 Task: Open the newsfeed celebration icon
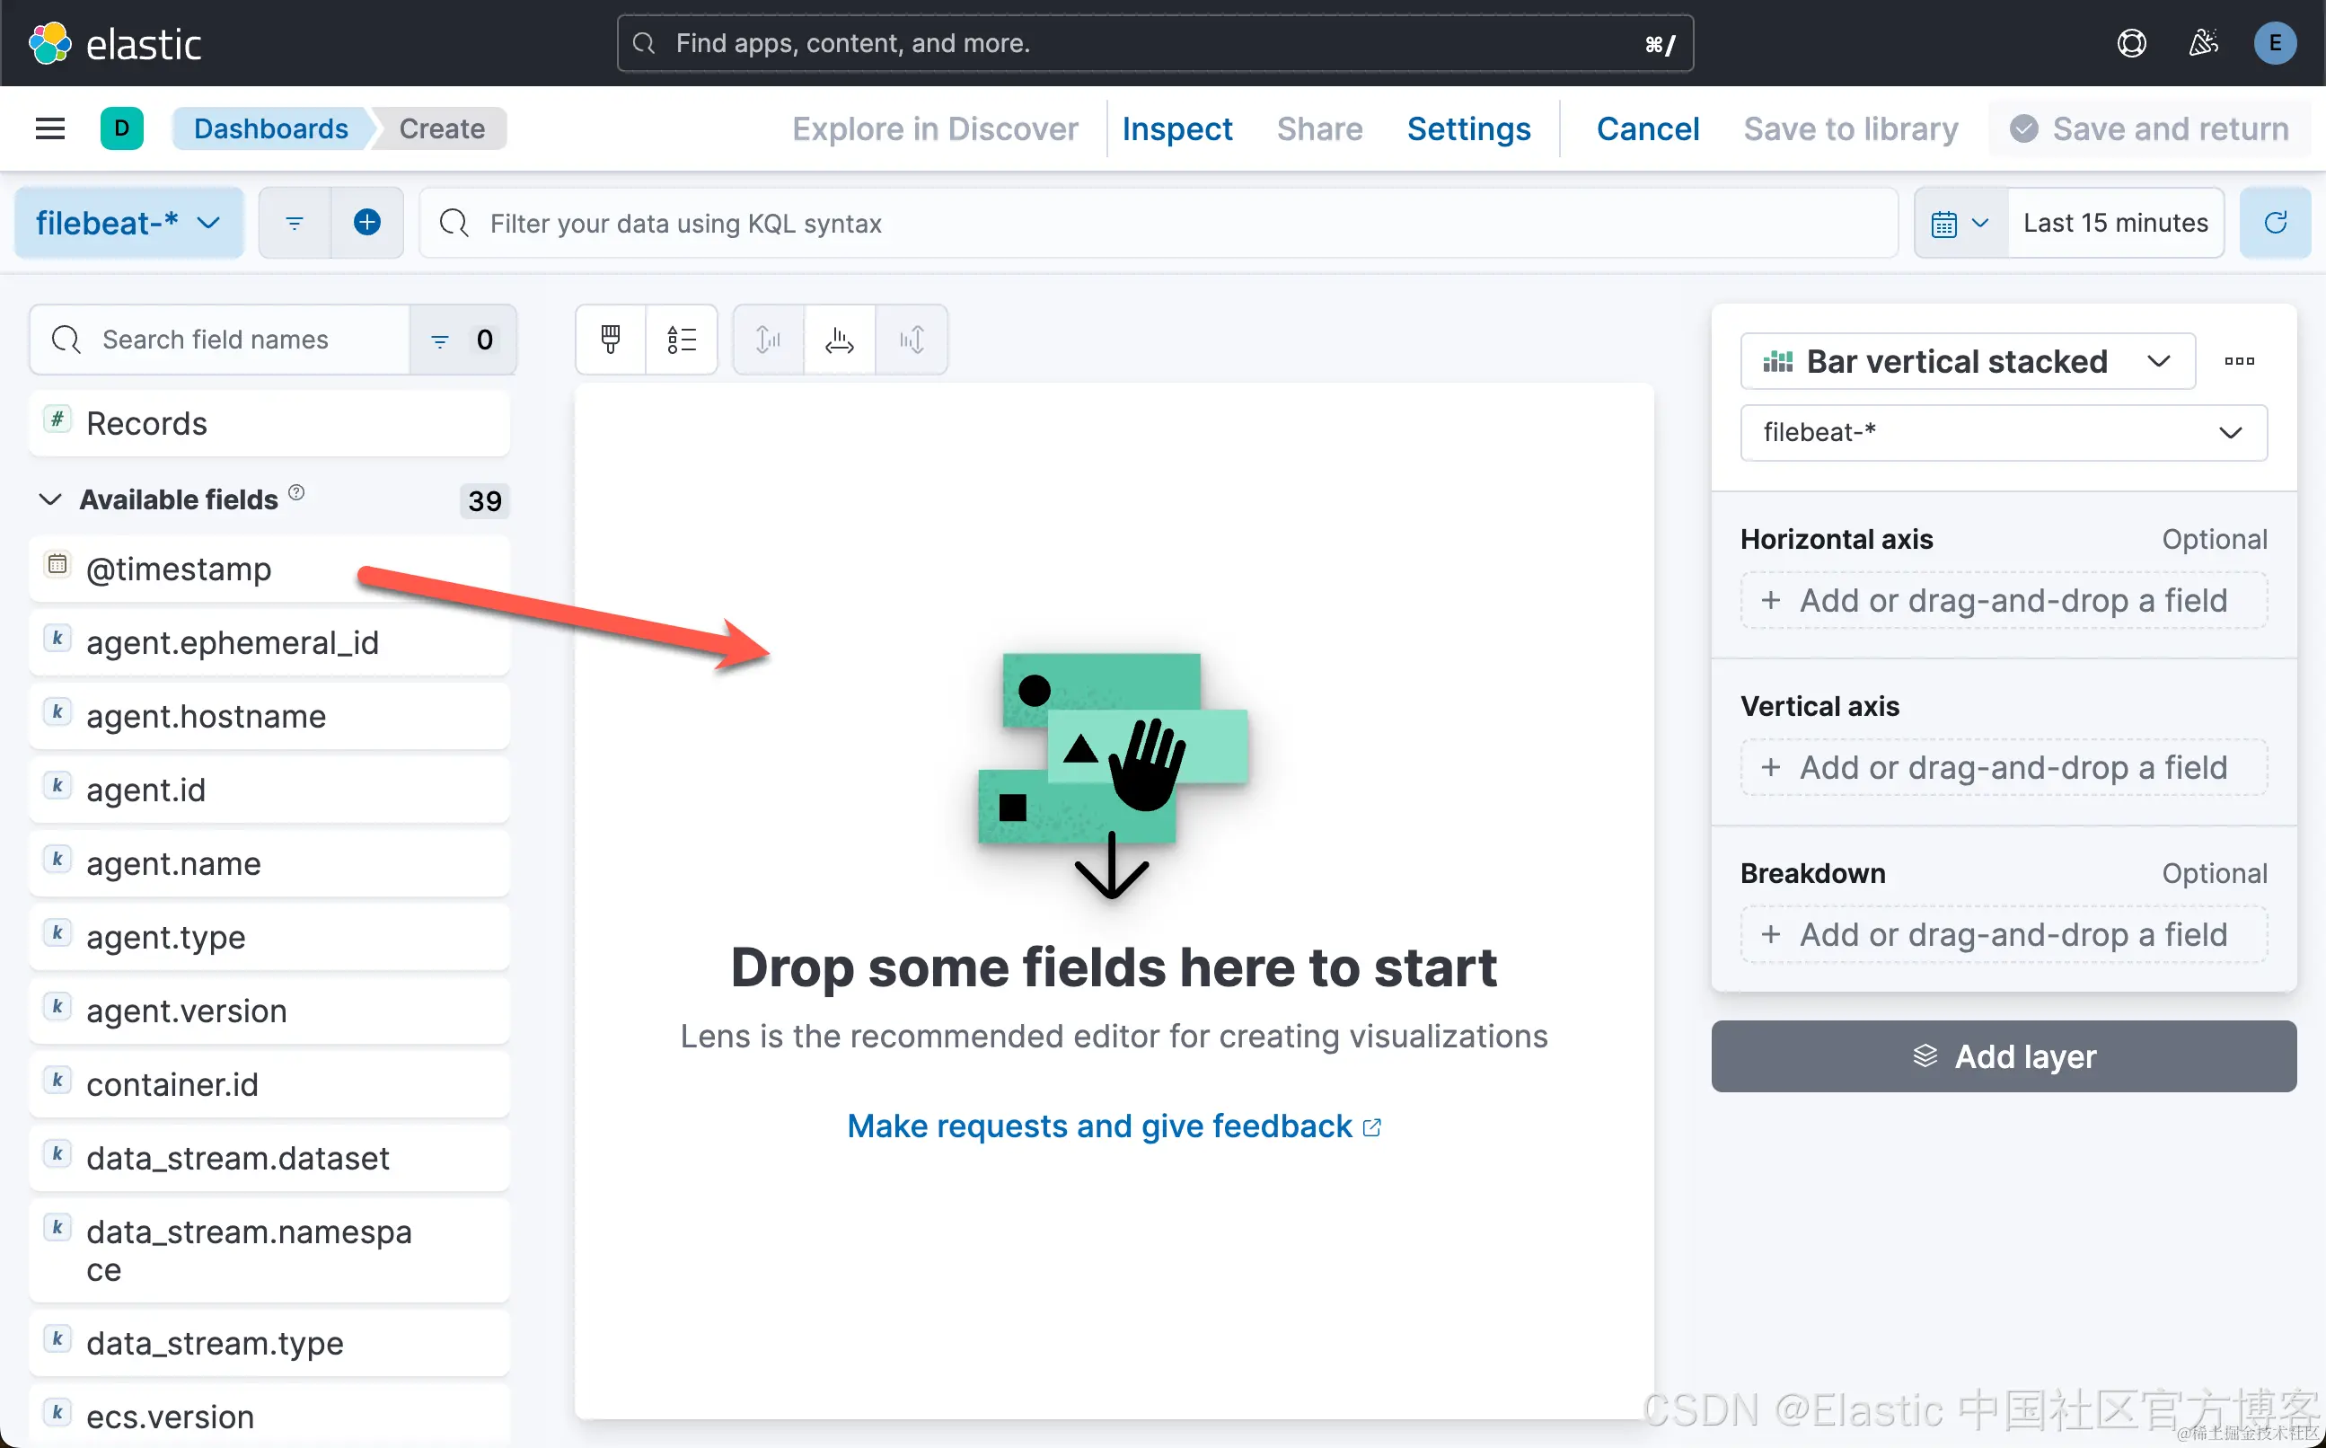[2203, 43]
